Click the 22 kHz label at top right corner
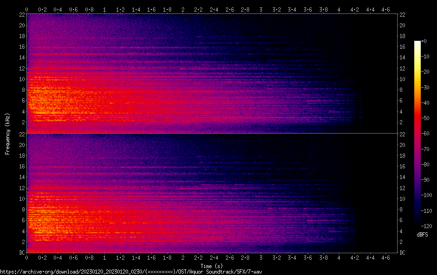The width and height of the screenshot is (437, 275). coord(403,14)
